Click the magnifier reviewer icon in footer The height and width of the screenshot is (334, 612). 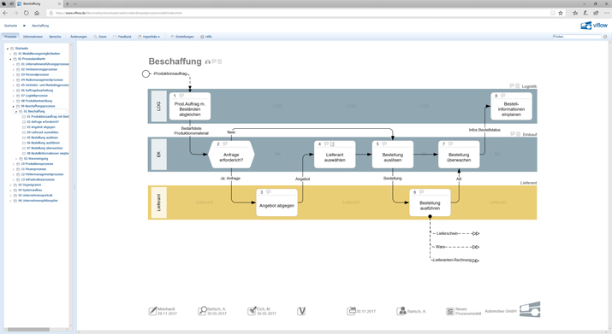point(202,311)
